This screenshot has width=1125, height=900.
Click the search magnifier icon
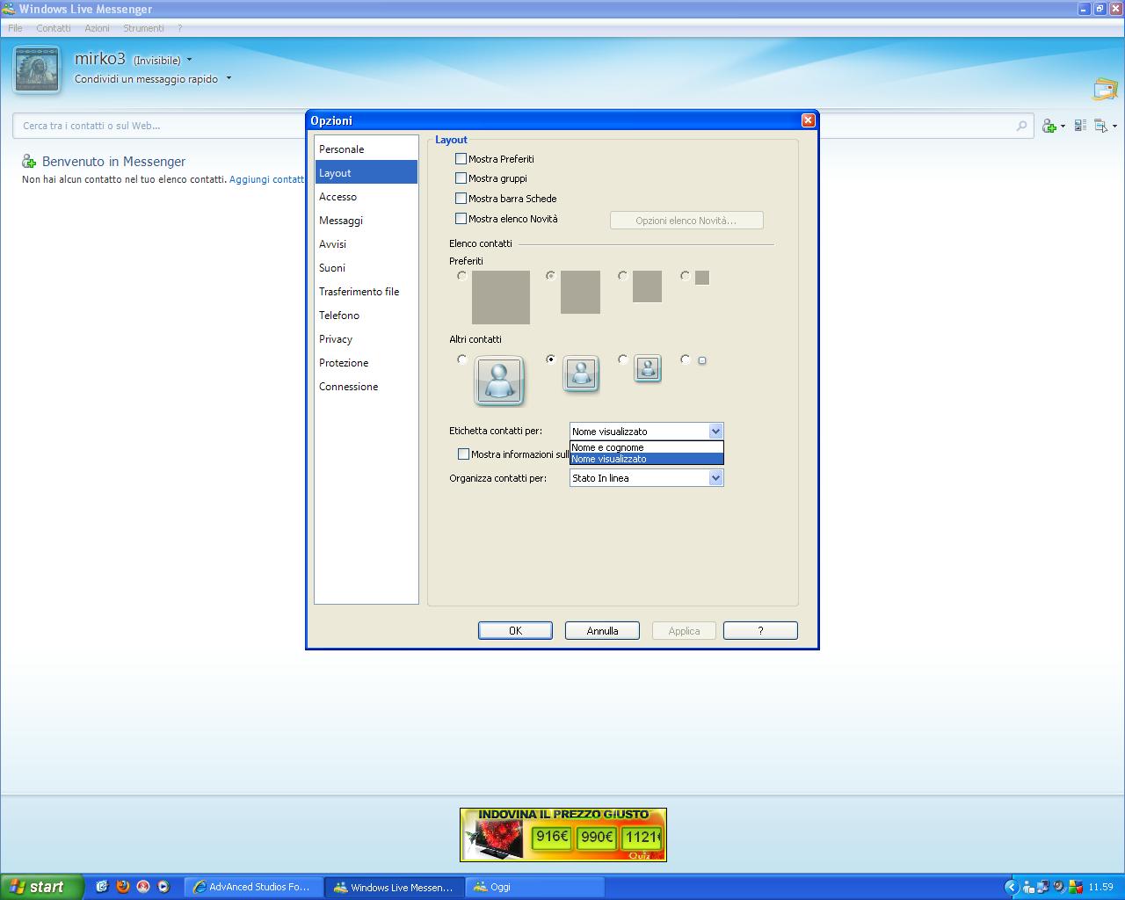pyautogui.click(x=1021, y=126)
